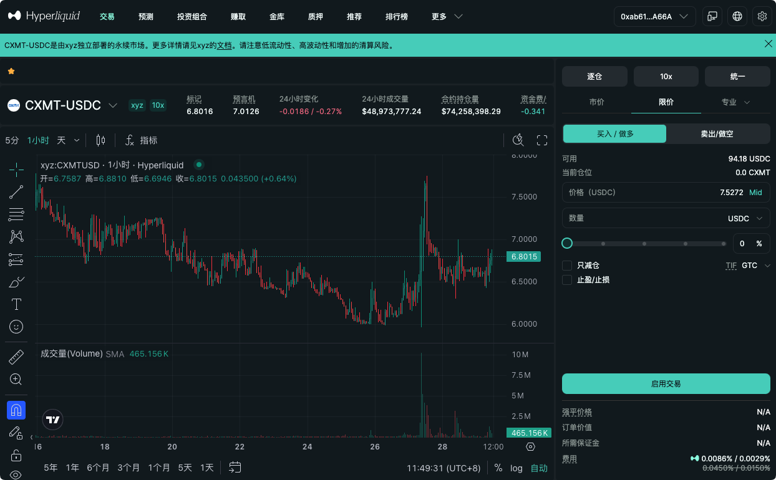
Task: Toggle the magnet snapping mode
Action: point(16,410)
